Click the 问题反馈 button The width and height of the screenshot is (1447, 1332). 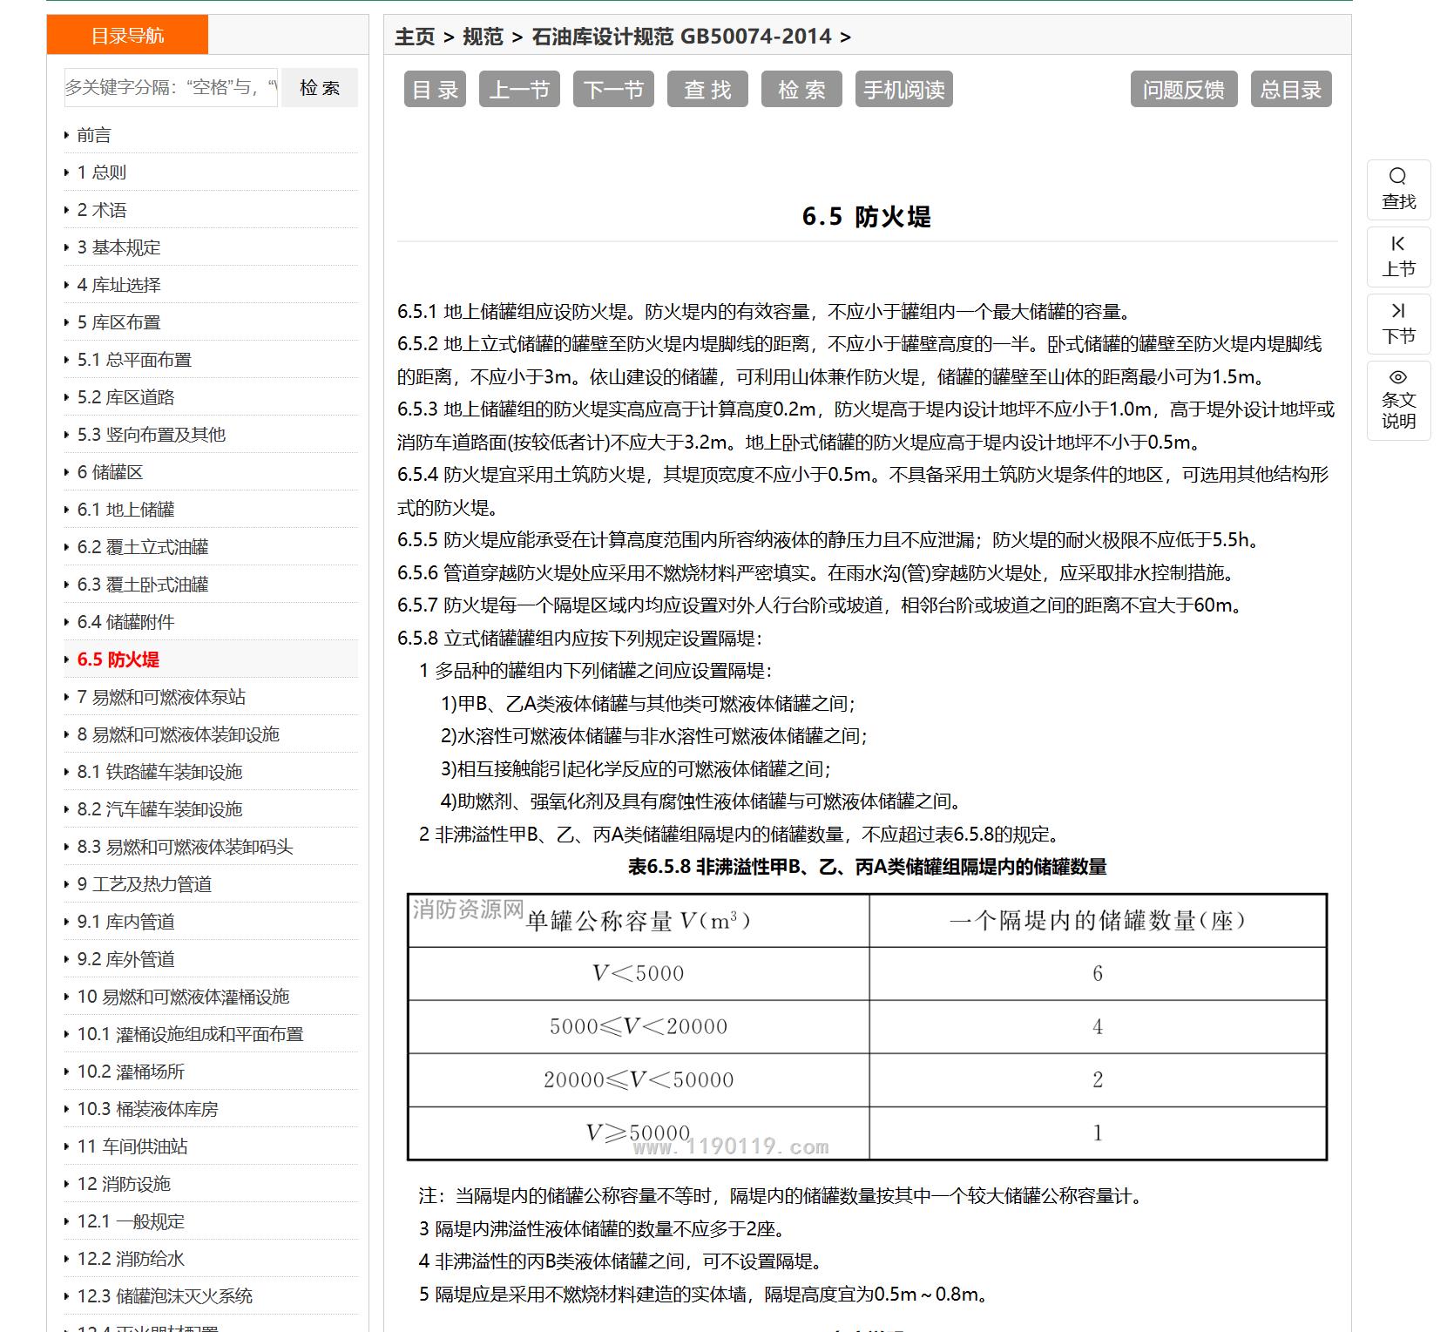tap(1184, 89)
